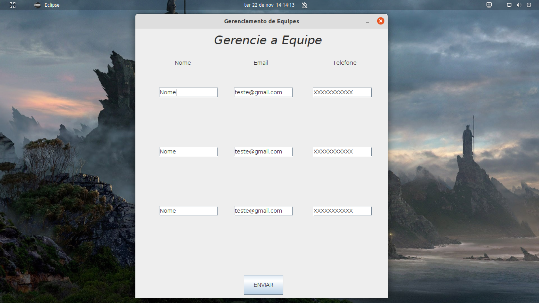This screenshot has width=539, height=303.
Task: Click the screen display icon in the system tray
Action: tap(509, 5)
